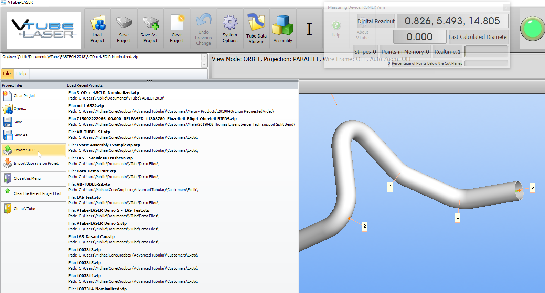Load recent project Horn Demo Part.vtp
This screenshot has height=293, width=545.
[96, 171]
